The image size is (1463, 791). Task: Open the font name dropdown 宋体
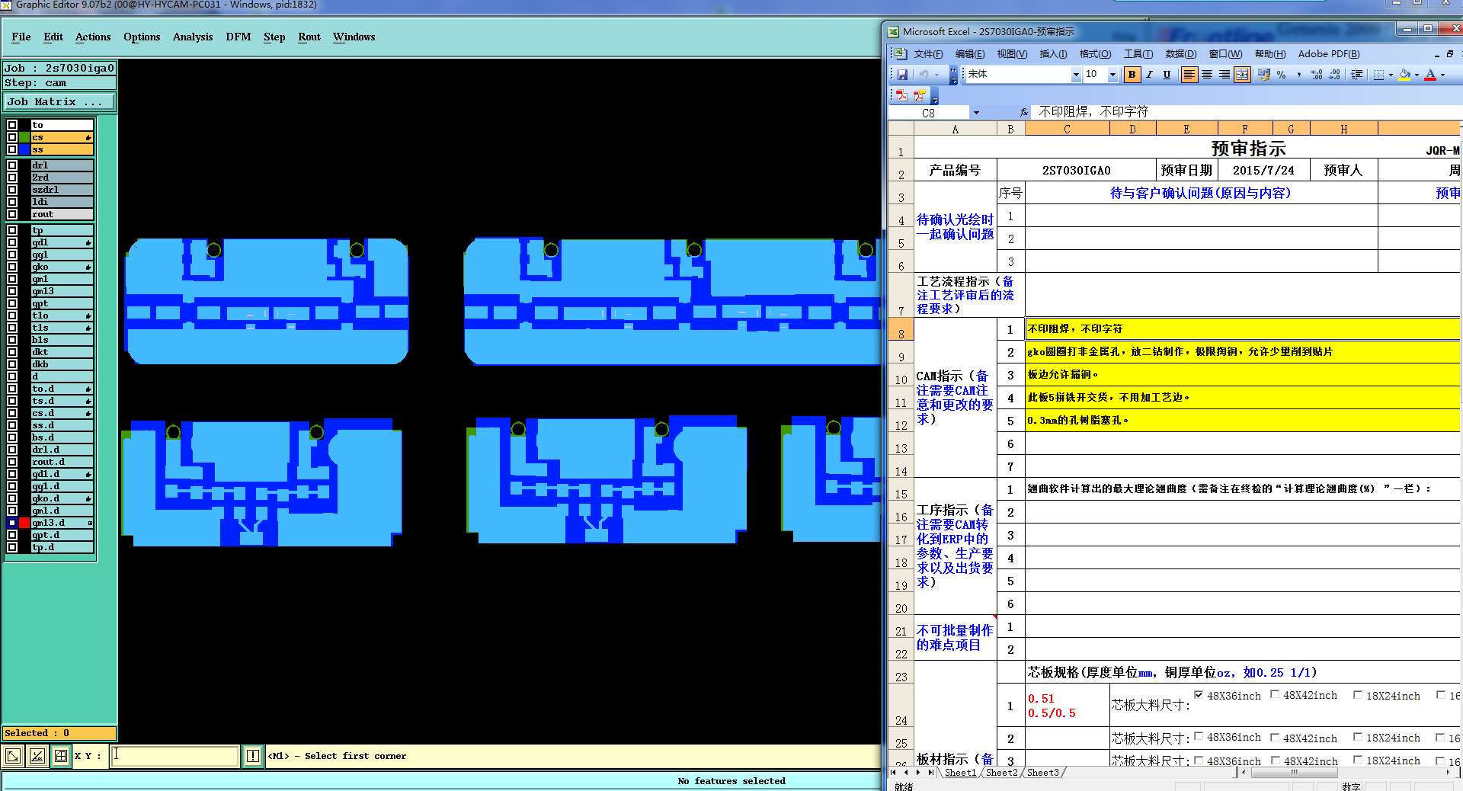[x=1076, y=75]
